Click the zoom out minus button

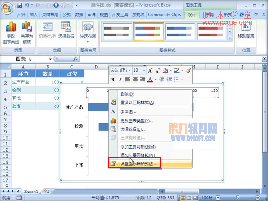(x=218, y=198)
